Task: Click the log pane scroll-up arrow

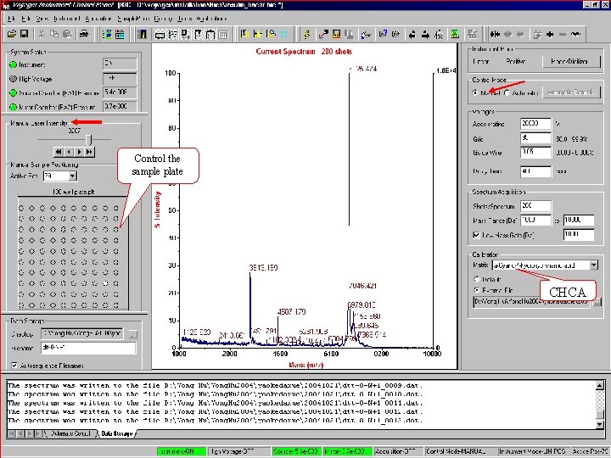Action: [x=600, y=386]
